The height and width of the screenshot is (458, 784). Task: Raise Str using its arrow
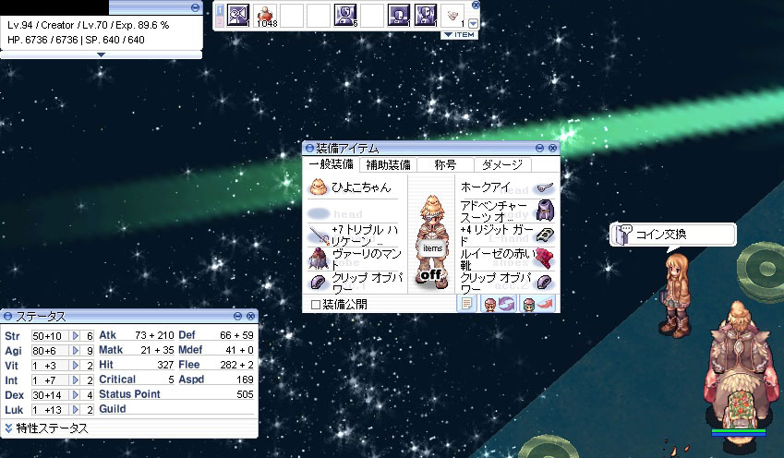point(76,336)
